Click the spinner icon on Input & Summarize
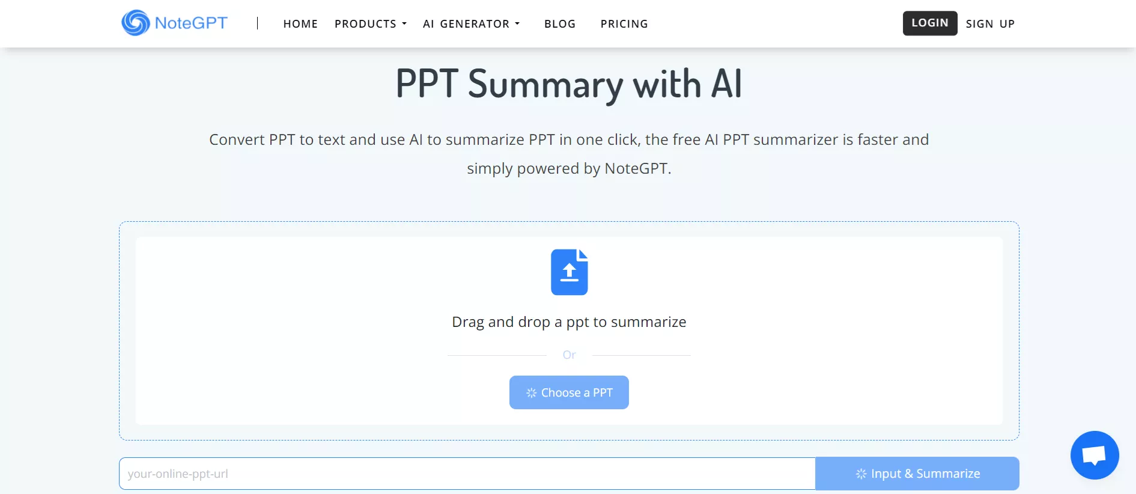 click(861, 474)
